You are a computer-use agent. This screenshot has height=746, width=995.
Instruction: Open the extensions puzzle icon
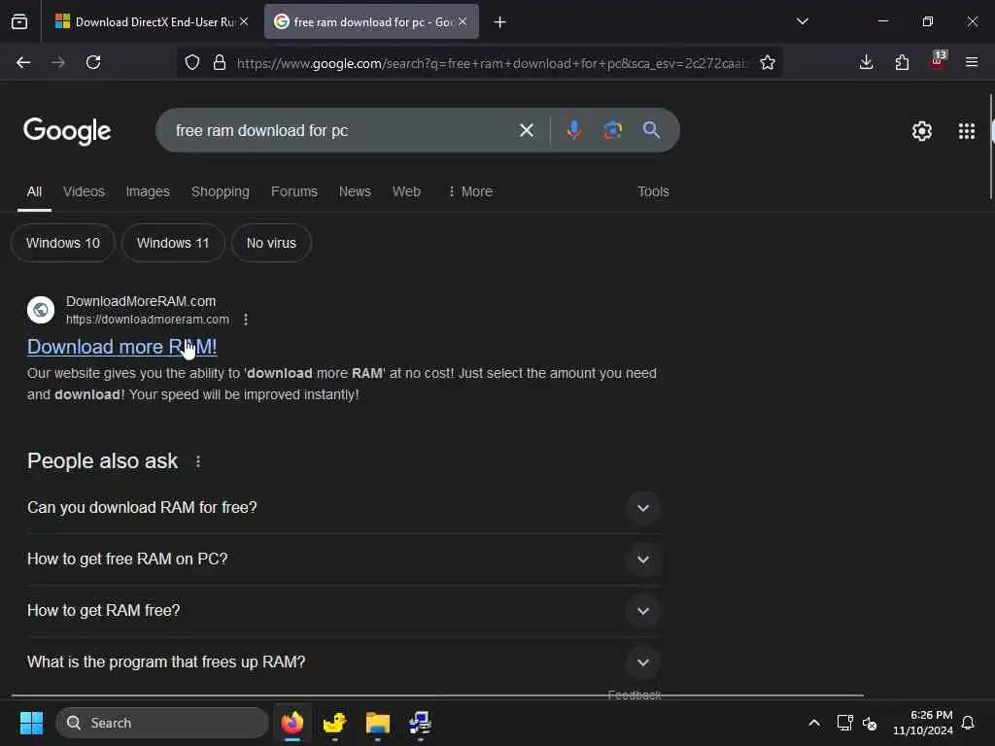[x=902, y=62]
